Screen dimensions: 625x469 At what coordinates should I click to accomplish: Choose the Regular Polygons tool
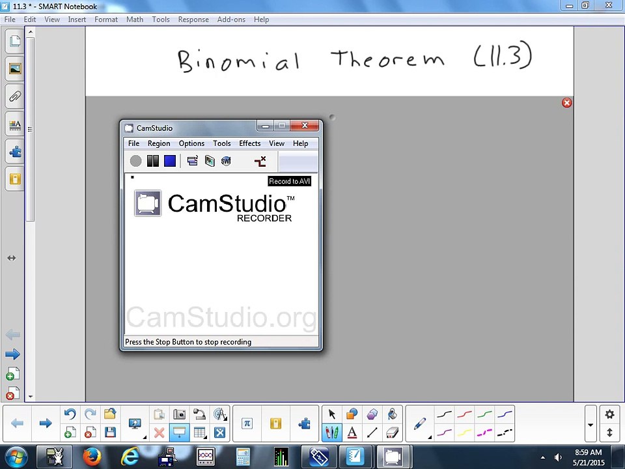(372, 414)
